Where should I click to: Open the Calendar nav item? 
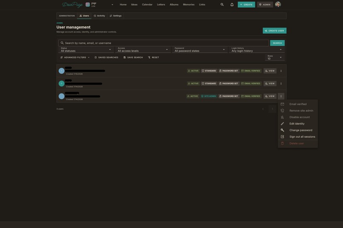coord(147,5)
